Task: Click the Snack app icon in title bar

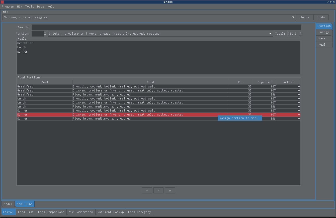Action: 2,2
